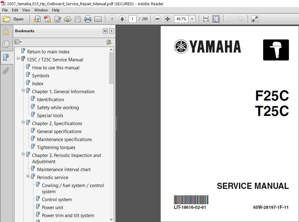Go to previous page arrow

click(112, 19)
